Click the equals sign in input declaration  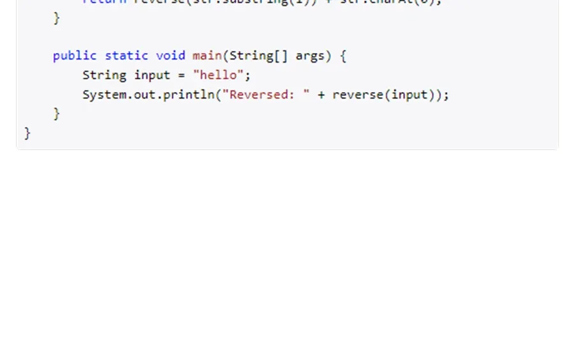point(181,75)
